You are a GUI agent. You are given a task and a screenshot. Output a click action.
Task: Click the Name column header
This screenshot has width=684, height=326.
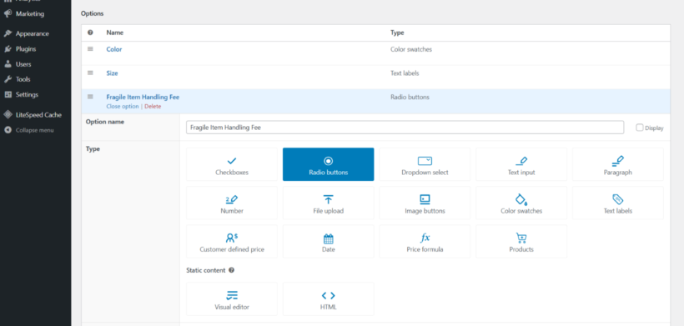click(x=115, y=33)
